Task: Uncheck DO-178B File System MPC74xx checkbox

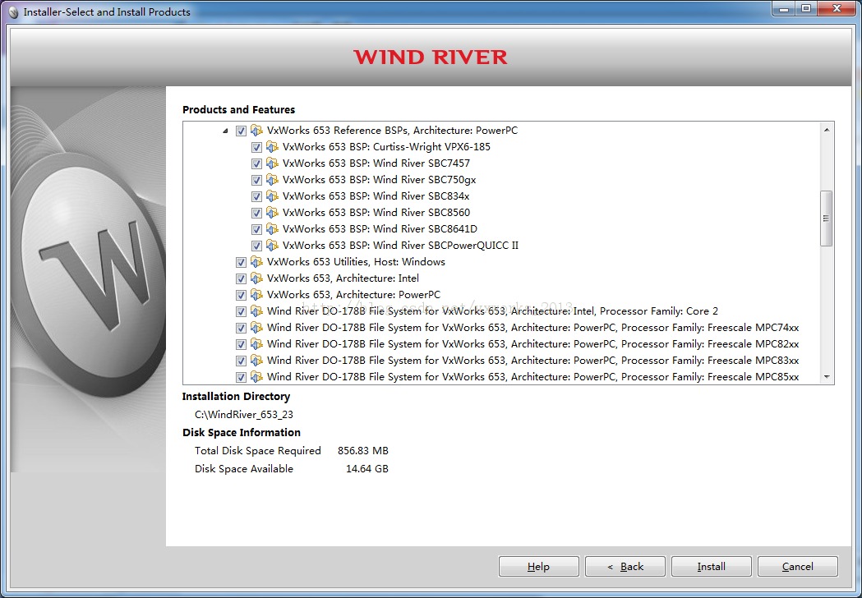Action: pos(241,328)
